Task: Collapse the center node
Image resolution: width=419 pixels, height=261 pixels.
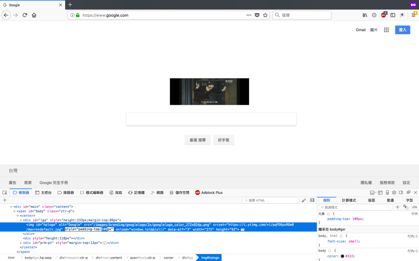Action: [x=18, y=216]
